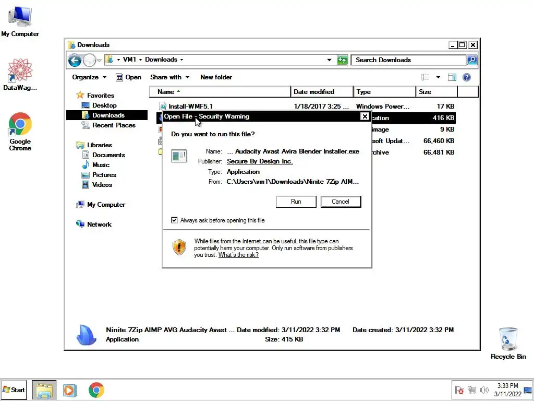This screenshot has height=401, width=534.
Task: Open the Organize dropdown menu
Action: click(89, 77)
